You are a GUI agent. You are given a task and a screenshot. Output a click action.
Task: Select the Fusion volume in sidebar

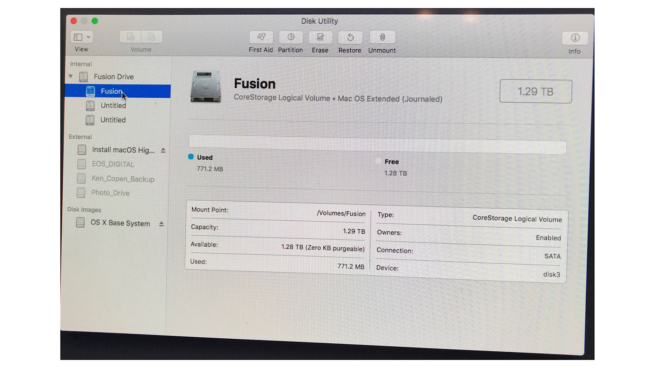118,91
